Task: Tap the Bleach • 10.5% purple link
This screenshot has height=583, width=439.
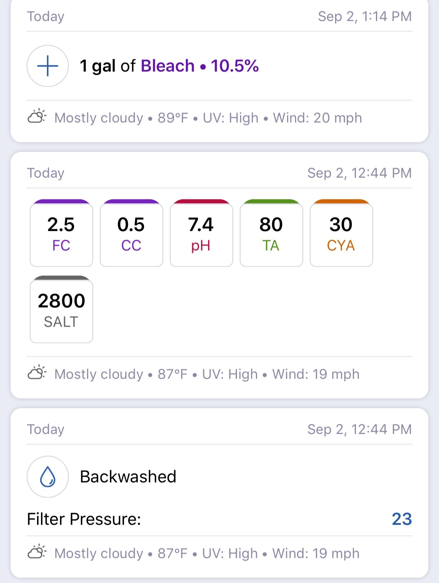Action: (200, 66)
